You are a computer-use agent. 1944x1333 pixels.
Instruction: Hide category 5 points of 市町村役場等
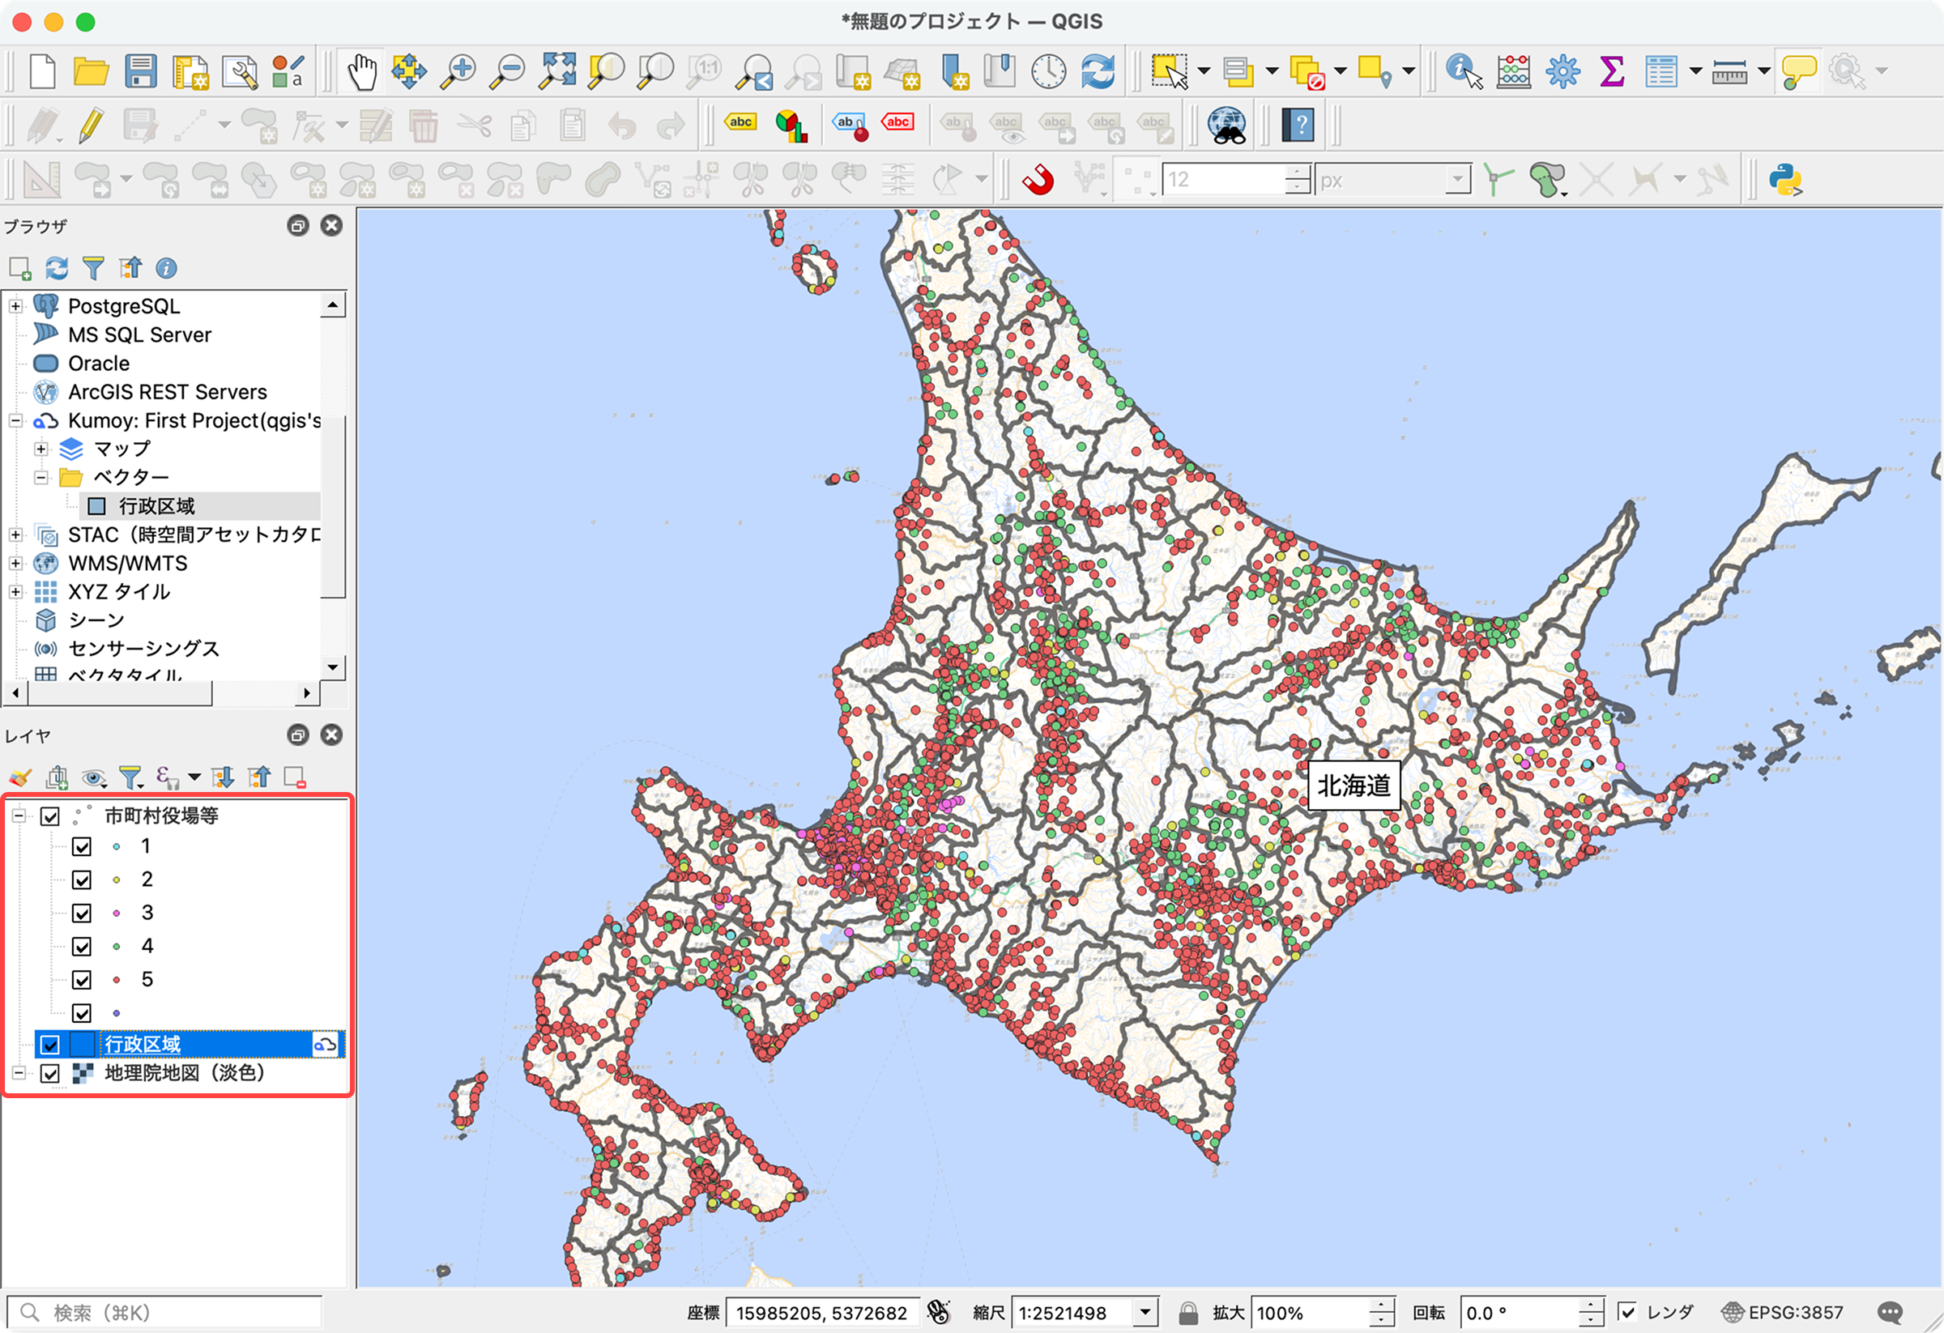point(82,979)
